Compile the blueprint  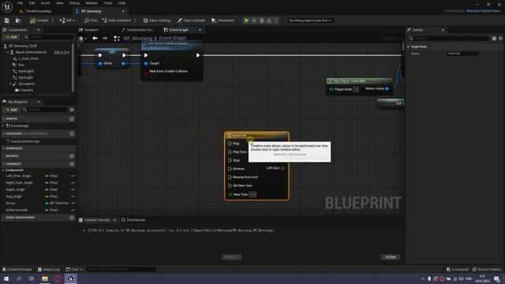[x=39, y=21]
